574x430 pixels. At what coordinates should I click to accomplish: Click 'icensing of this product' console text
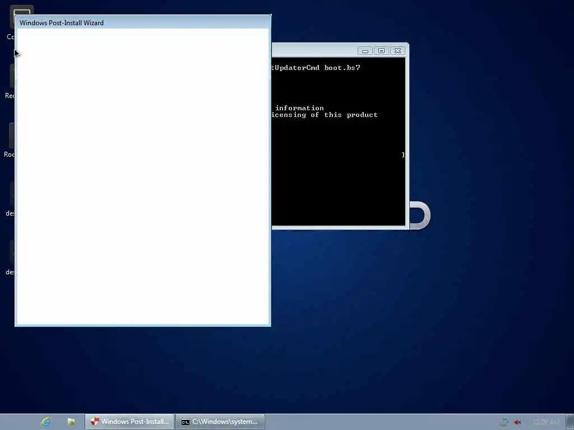pyautogui.click(x=325, y=115)
